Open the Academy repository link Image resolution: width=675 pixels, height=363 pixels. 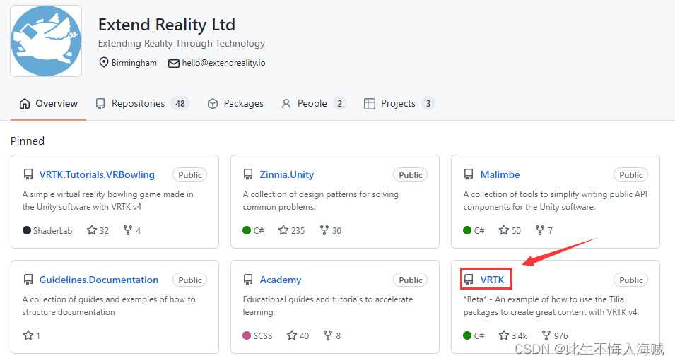pyautogui.click(x=280, y=280)
